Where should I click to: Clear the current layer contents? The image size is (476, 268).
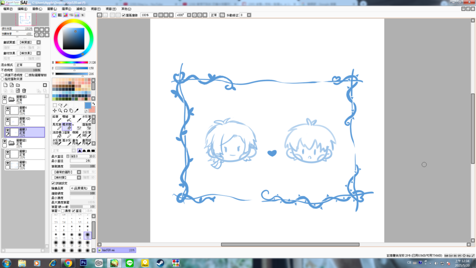18,91
